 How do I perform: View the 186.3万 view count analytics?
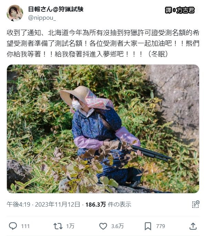click(95, 205)
